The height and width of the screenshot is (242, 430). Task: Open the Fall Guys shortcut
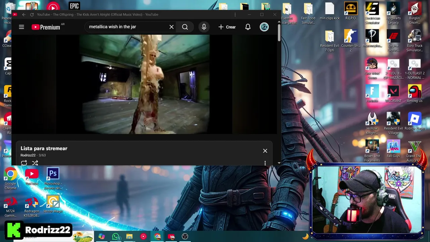coord(393,149)
